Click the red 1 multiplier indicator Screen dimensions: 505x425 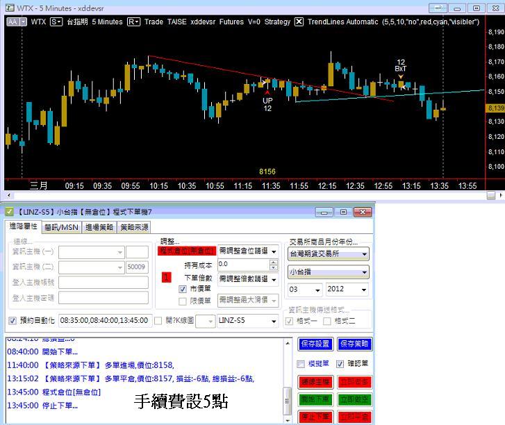click(166, 277)
